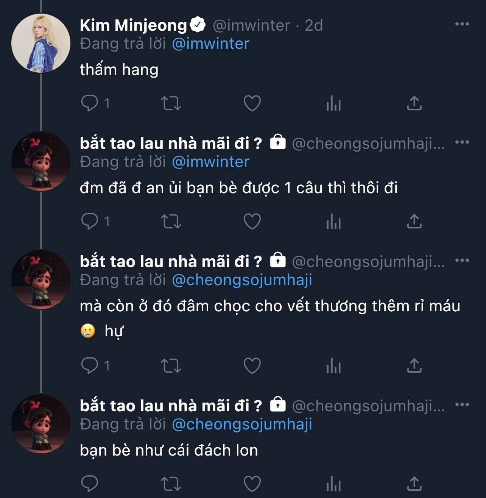Retweet the "thấm hang" tweet

tap(171, 103)
